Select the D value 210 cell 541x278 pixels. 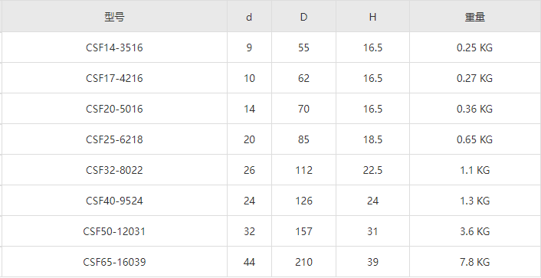(x=303, y=262)
